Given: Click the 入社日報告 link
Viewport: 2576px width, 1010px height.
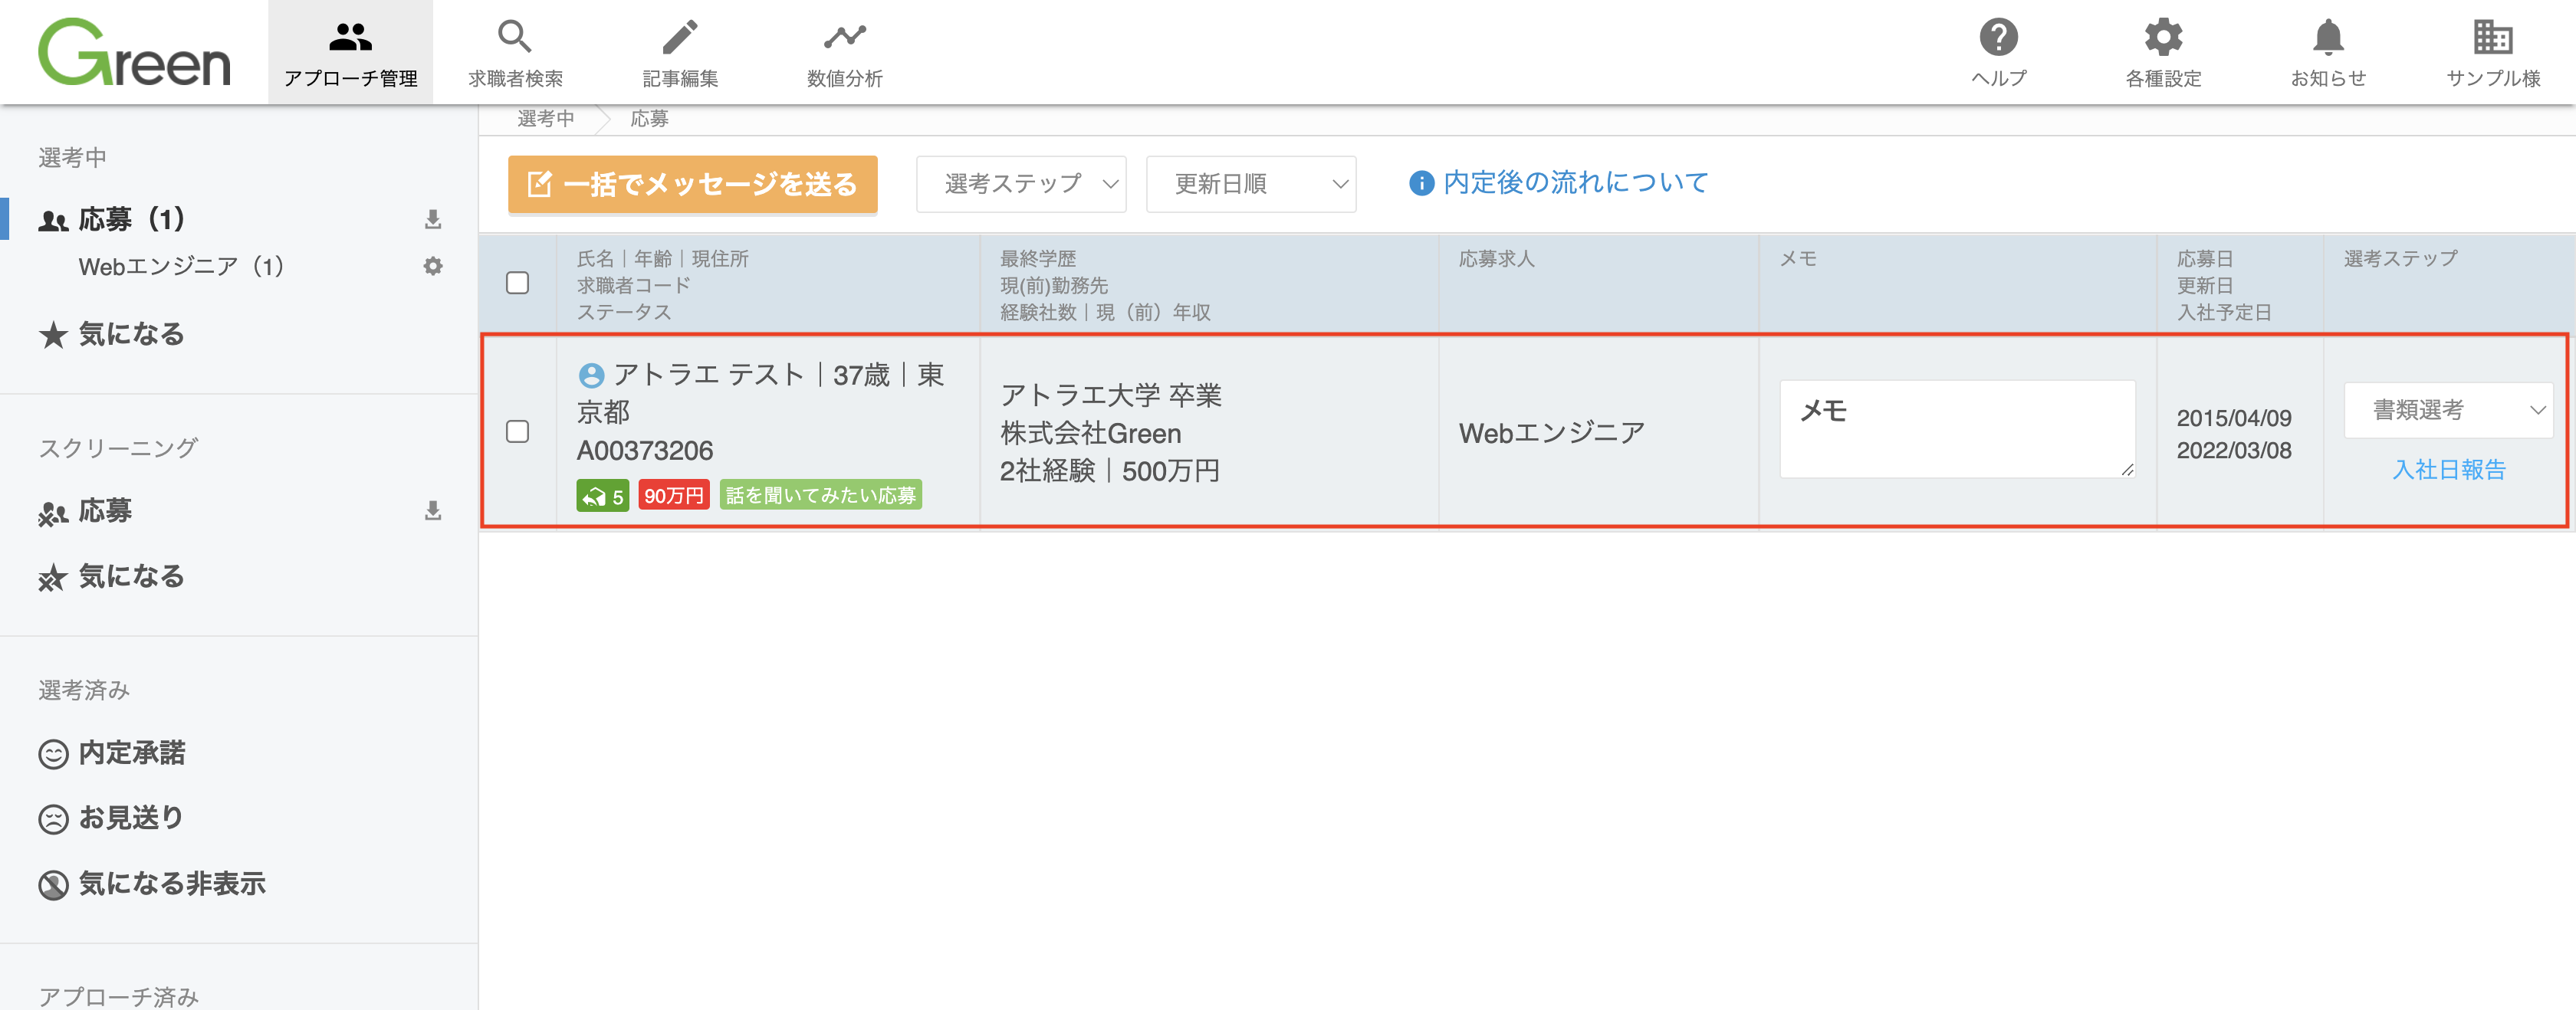Looking at the screenshot, I should [x=2448, y=470].
